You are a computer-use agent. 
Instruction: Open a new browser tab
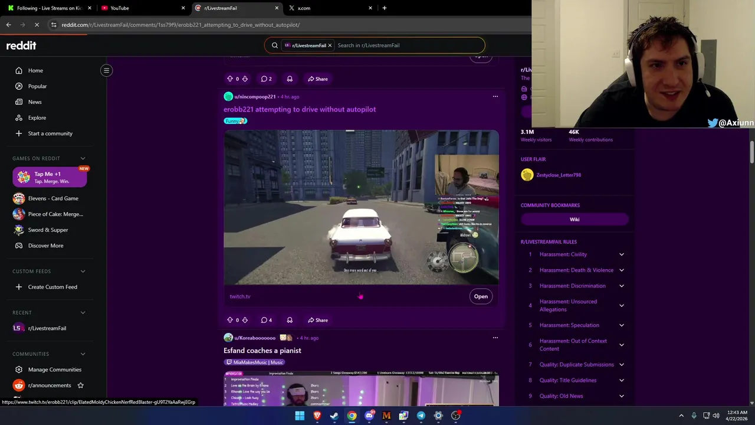(385, 8)
